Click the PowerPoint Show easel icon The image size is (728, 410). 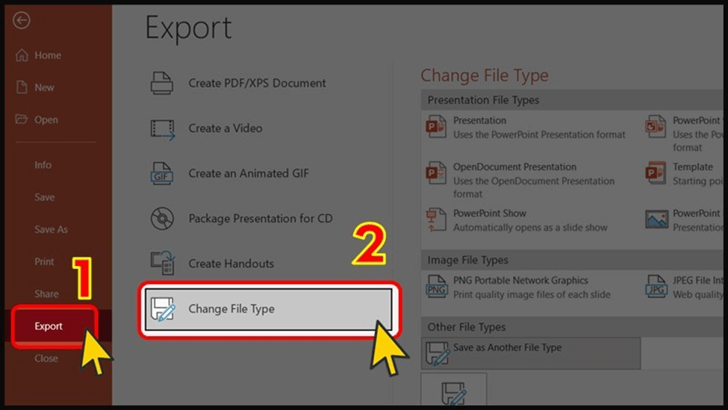(435, 220)
